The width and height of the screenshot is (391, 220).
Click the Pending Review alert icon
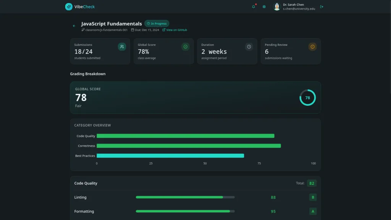pos(312,47)
